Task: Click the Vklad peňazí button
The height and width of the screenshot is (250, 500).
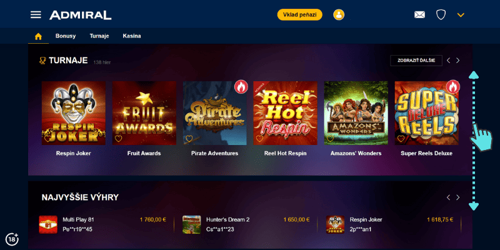Action: pos(300,14)
